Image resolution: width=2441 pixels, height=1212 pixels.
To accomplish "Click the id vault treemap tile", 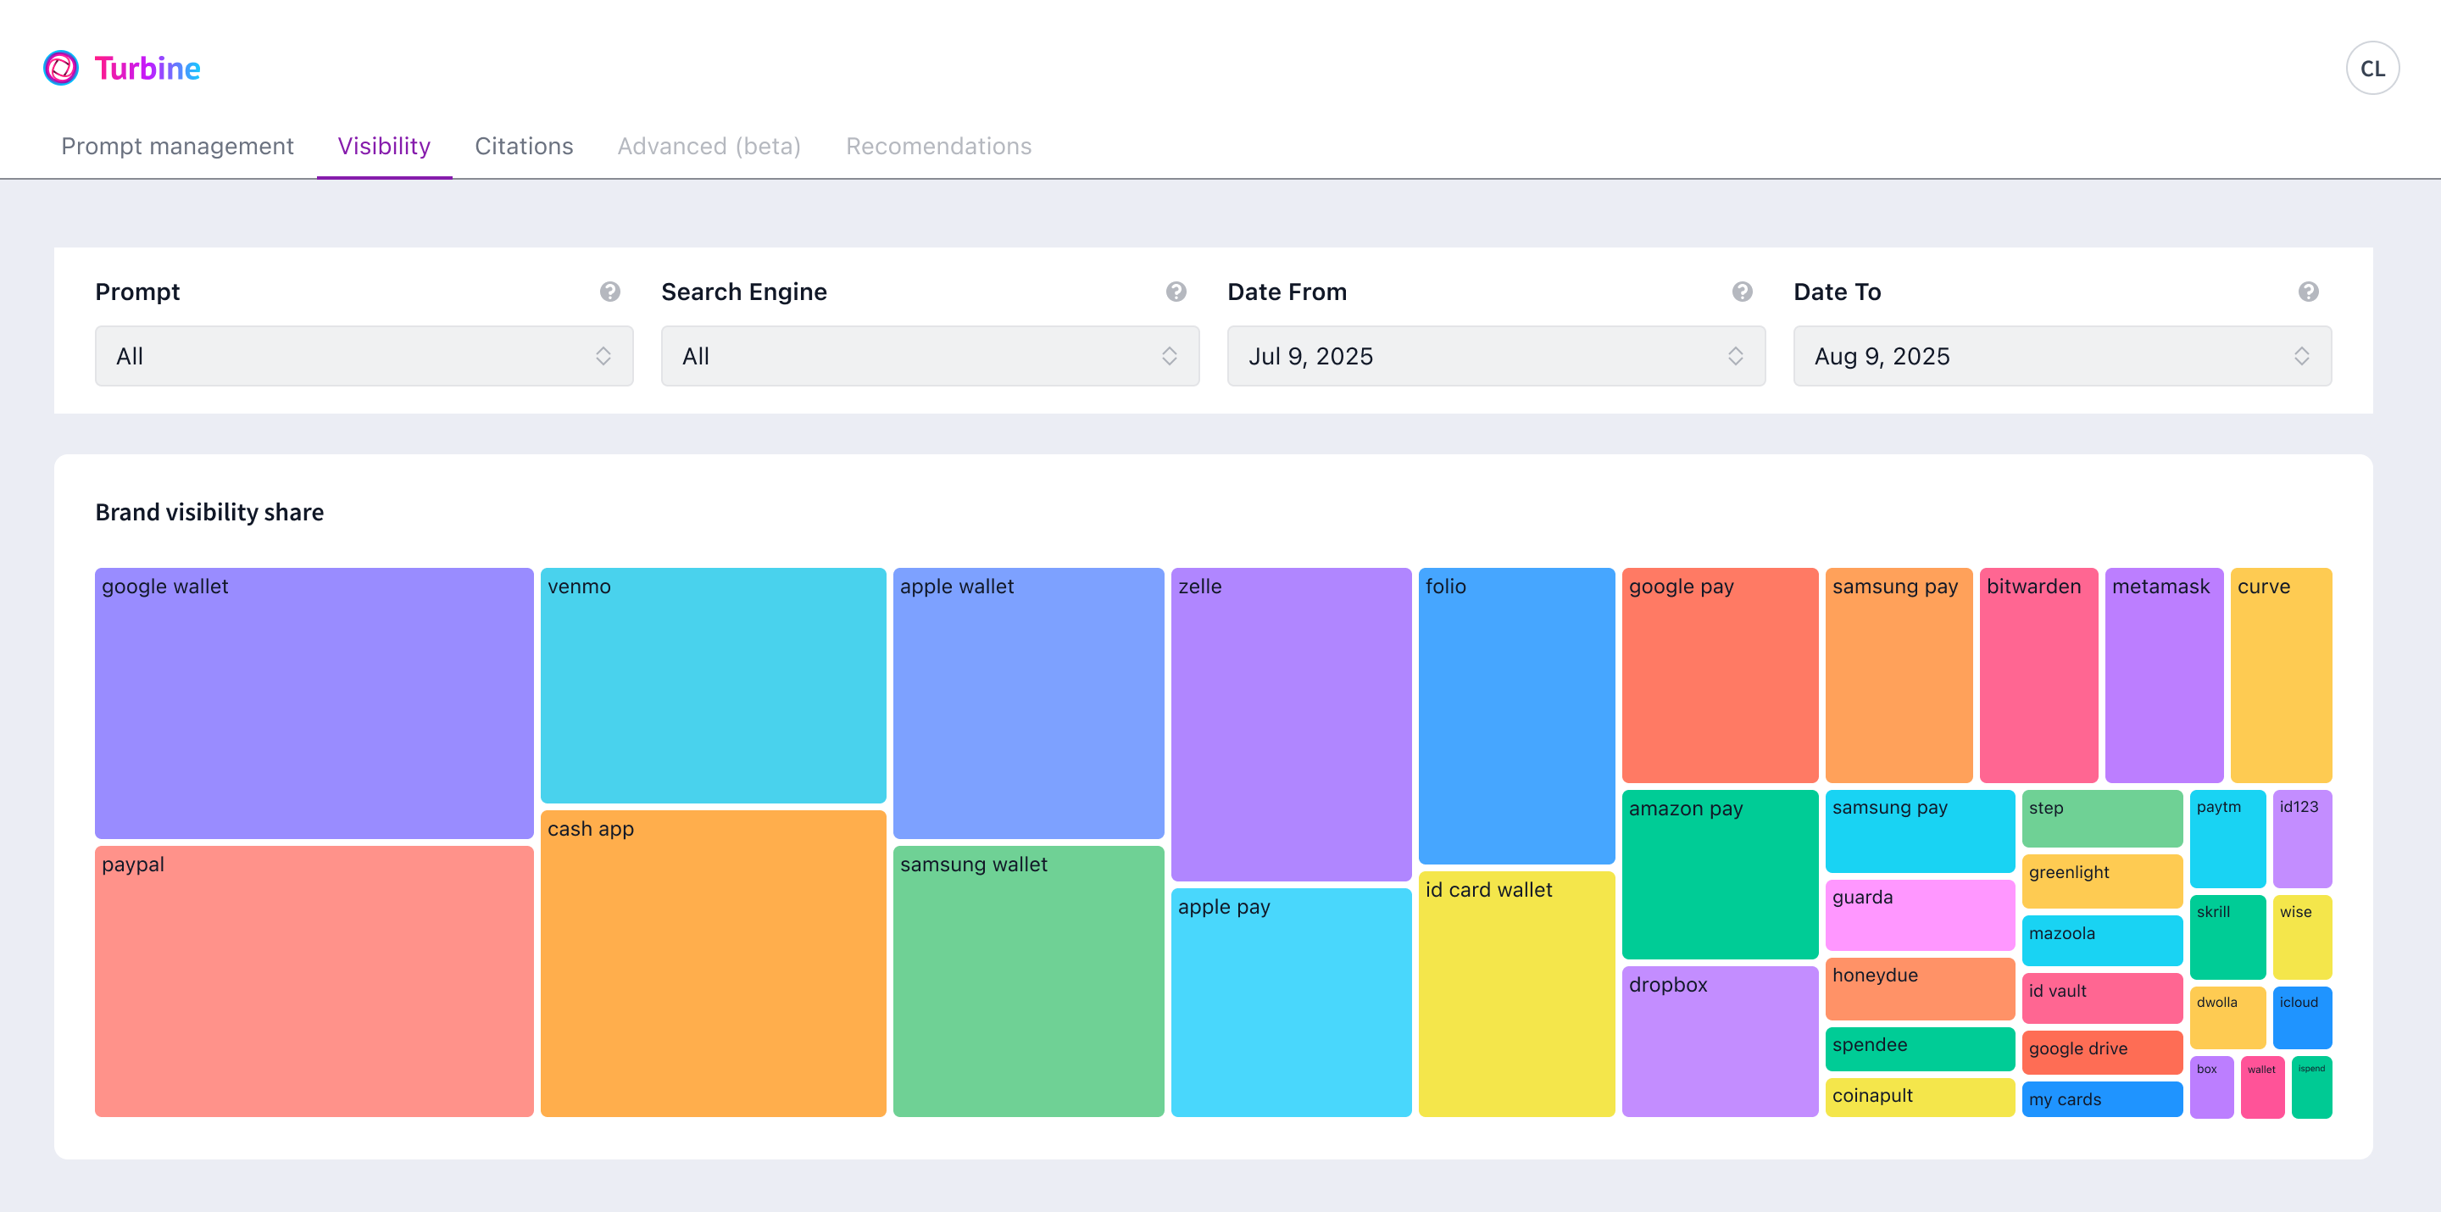I will coord(2102,998).
